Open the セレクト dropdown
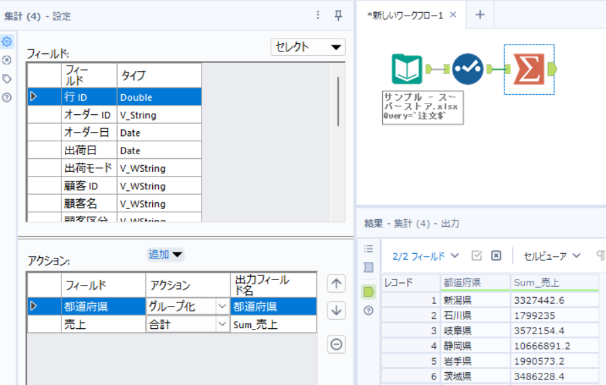This screenshot has height=385, width=606. coord(308,47)
